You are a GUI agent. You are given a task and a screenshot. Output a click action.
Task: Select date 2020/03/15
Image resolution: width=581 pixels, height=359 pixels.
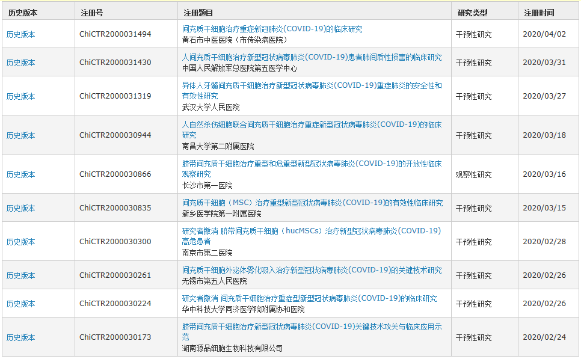click(x=544, y=207)
